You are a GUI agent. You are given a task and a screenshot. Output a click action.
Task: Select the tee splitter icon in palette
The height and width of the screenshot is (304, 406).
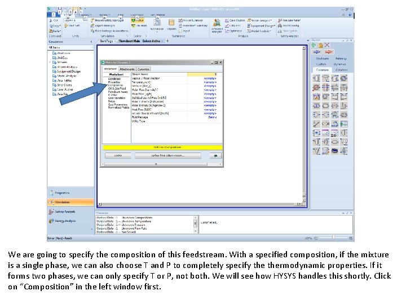[x=326, y=114]
